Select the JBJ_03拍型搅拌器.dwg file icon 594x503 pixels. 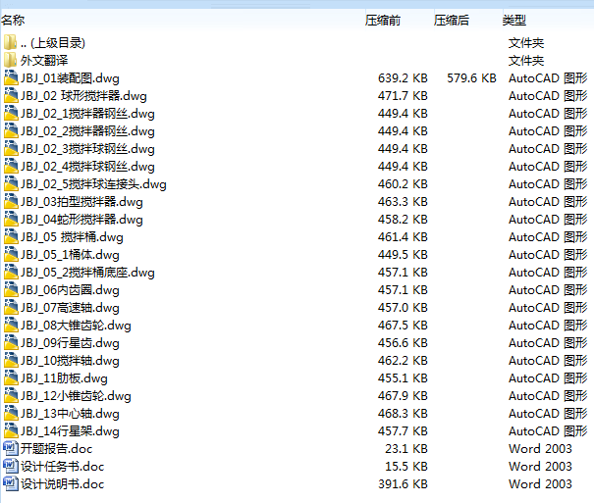click(x=11, y=202)
